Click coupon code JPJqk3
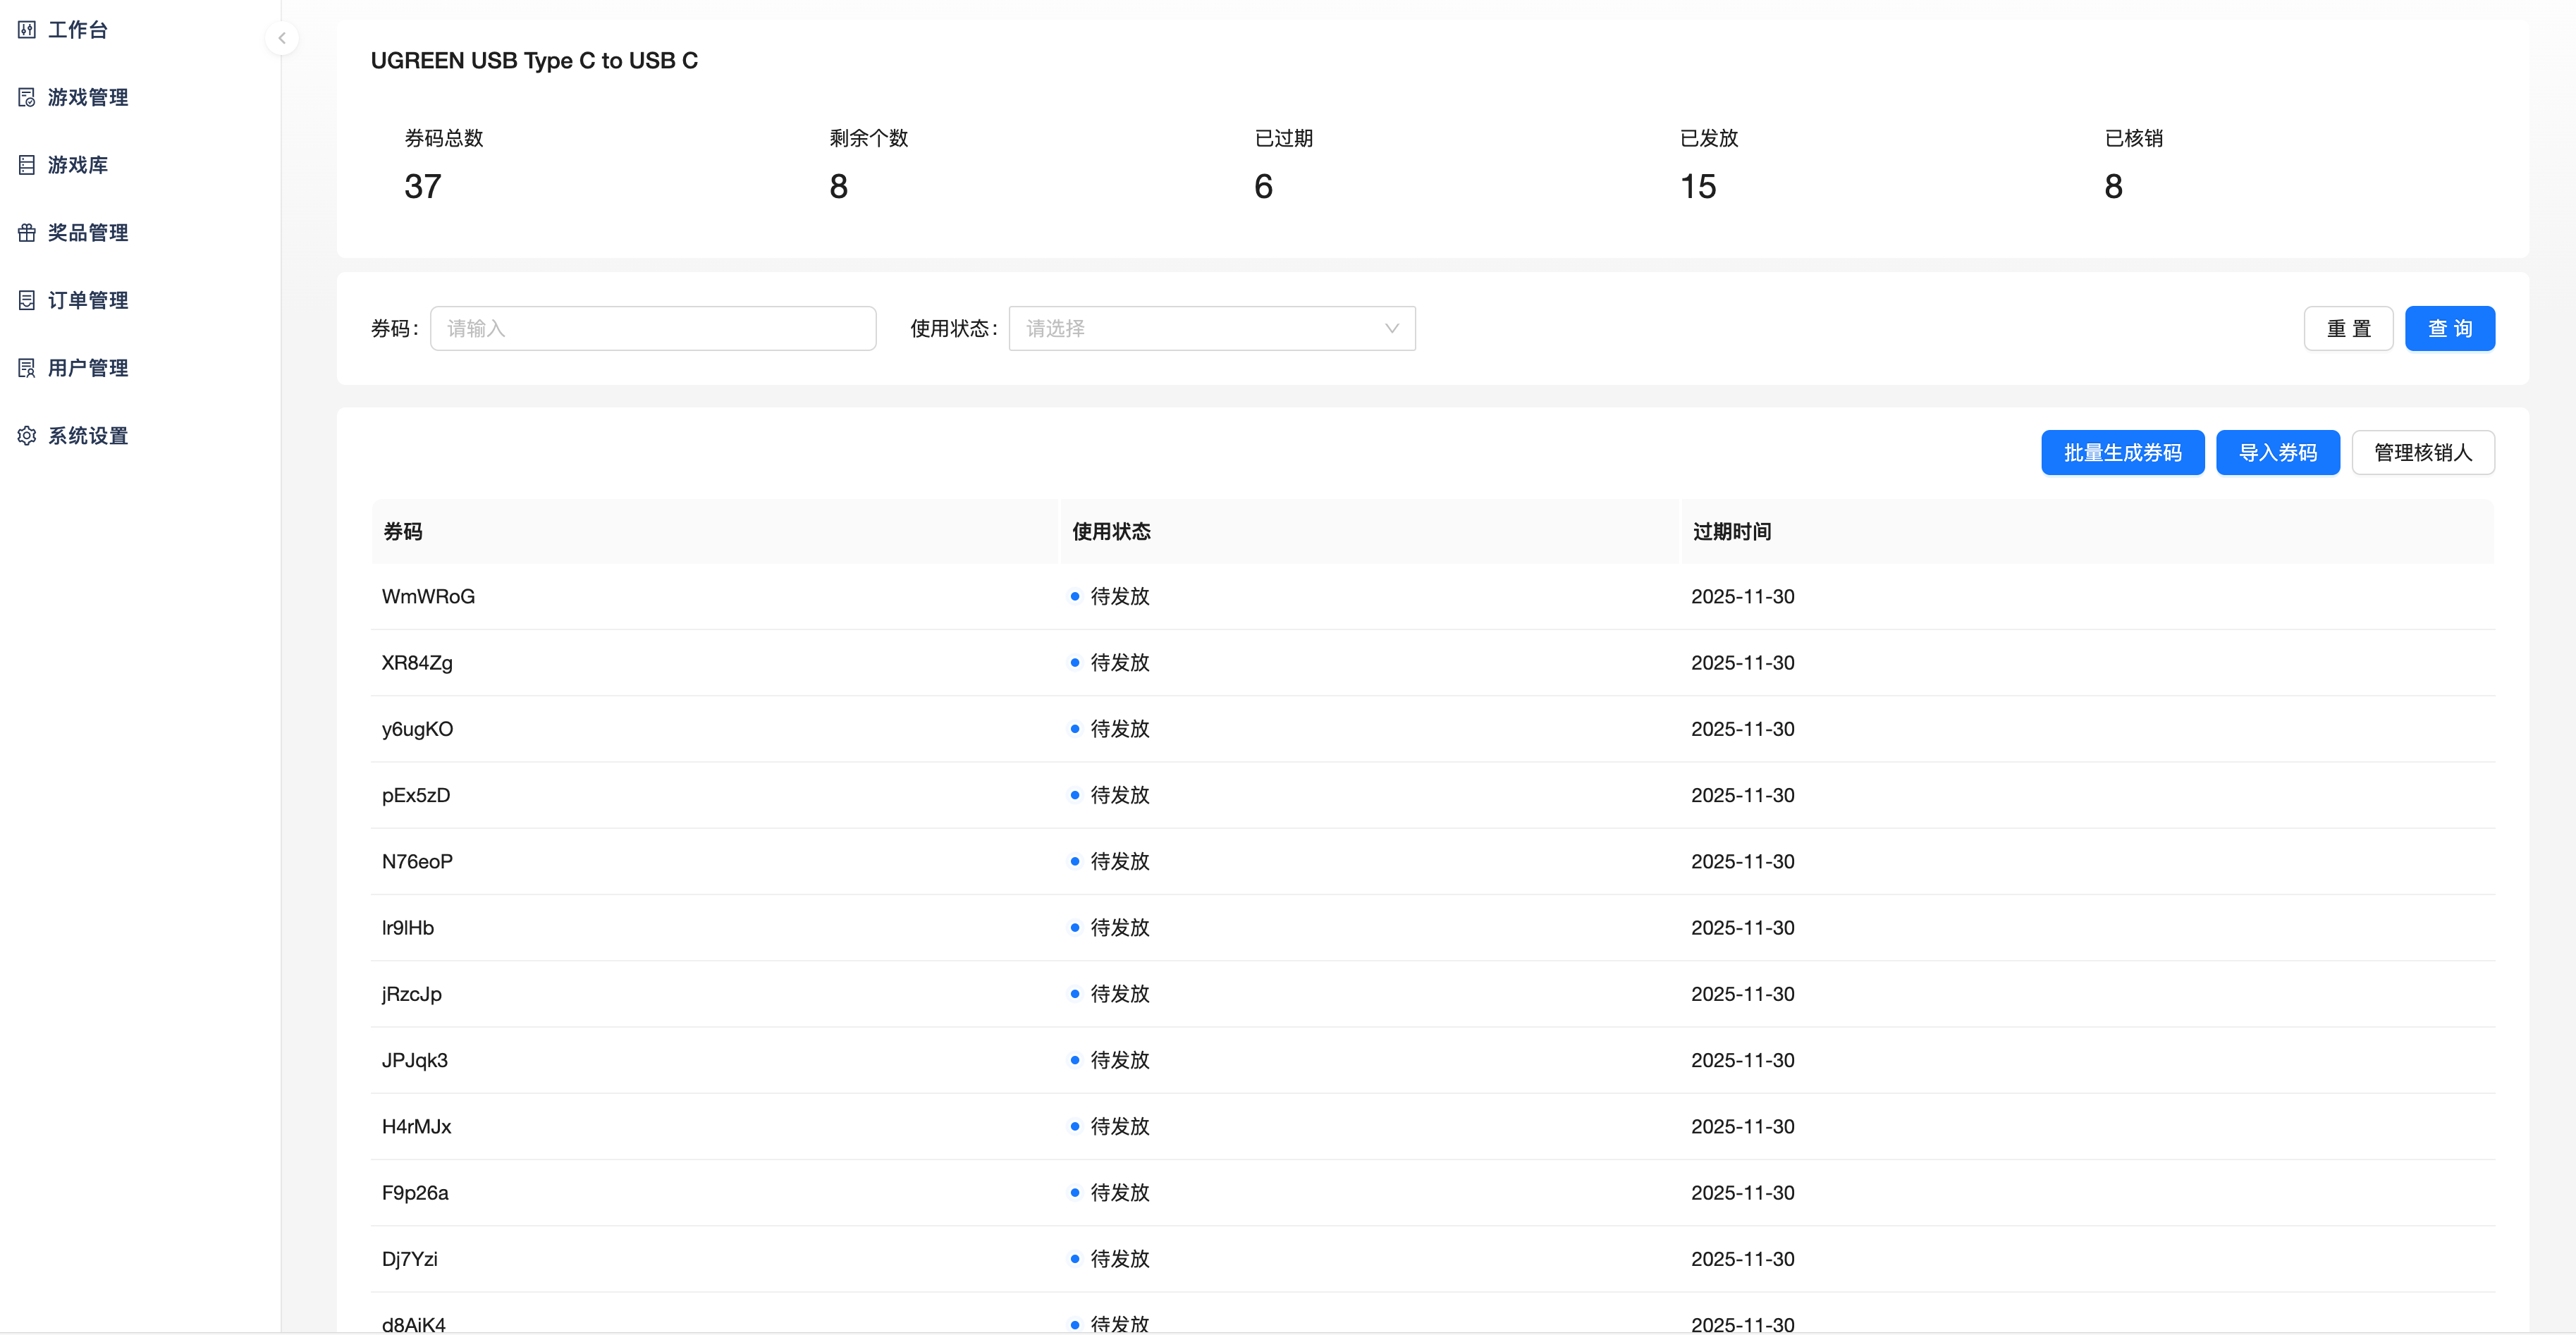Viewport: 2576px width, 1335px height. pos(414,1061)
